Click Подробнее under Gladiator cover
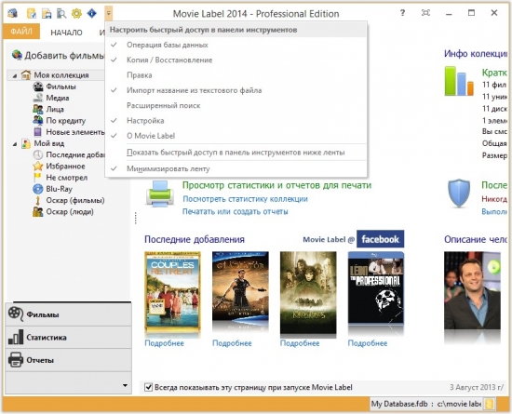Viewport: 512px width, 414px height. point(232,343)
